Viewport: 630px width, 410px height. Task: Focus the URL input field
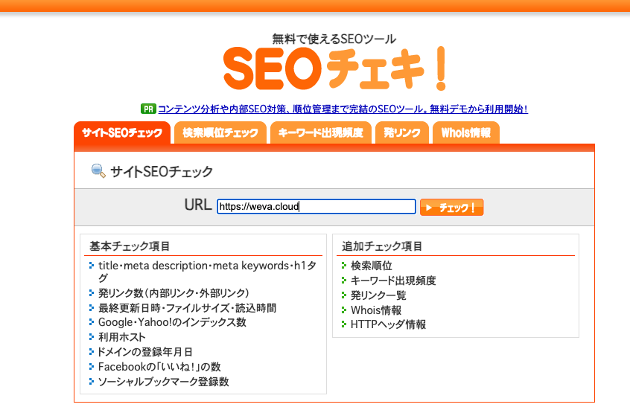tap(316, 206)
